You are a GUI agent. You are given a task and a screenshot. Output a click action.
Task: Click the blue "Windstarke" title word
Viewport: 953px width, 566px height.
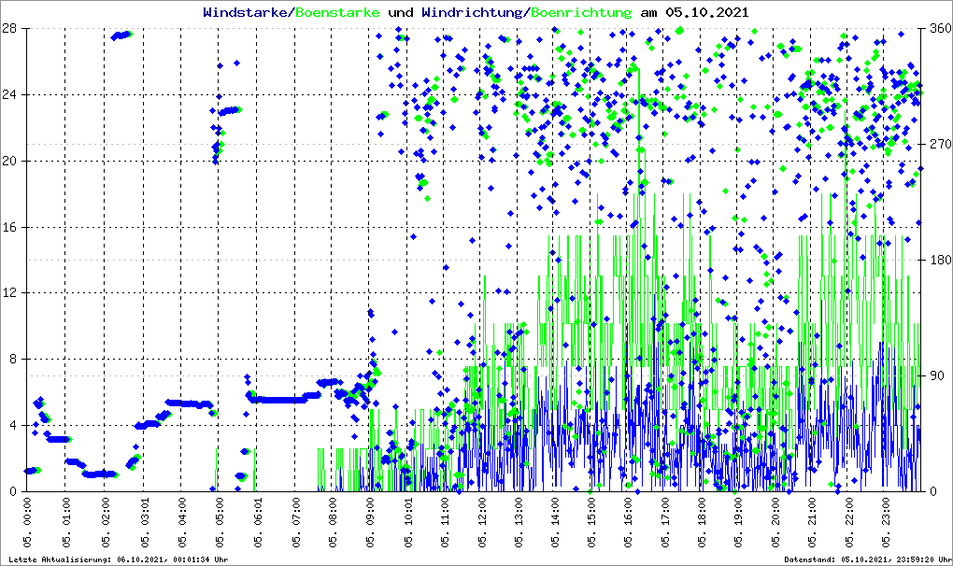pos(247,13)
